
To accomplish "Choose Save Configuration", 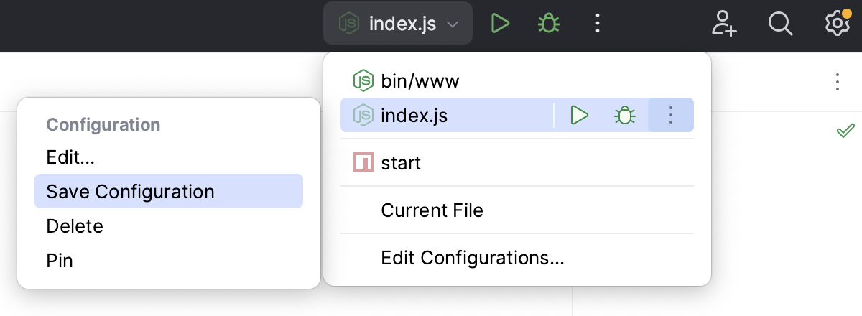I will click(130, 192).
